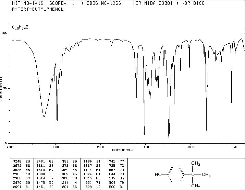Select the 547 peak entry in table
245x190 pixels.
click(117, 178)
